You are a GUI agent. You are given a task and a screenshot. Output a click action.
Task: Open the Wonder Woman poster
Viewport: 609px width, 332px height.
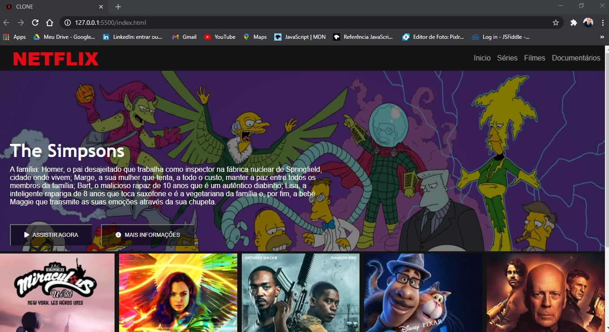coord(178,293)
